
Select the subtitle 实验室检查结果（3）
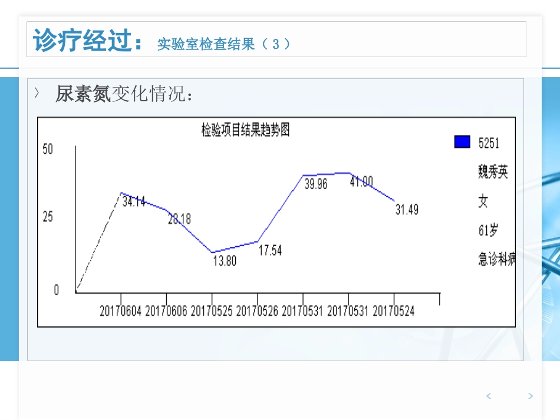[223, 44]
